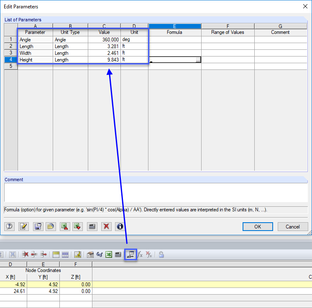Image resolution: width=312 pixels, height=308 pixels.
Task: Click Unit Type cell in Width row
Action: click(x=70, y=53)
